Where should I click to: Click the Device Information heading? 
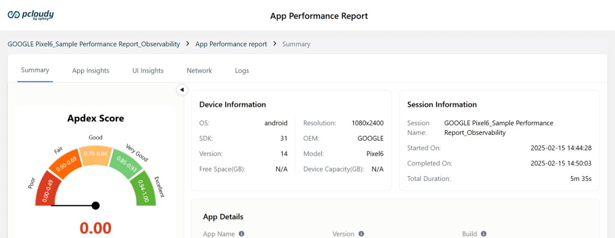232,104
